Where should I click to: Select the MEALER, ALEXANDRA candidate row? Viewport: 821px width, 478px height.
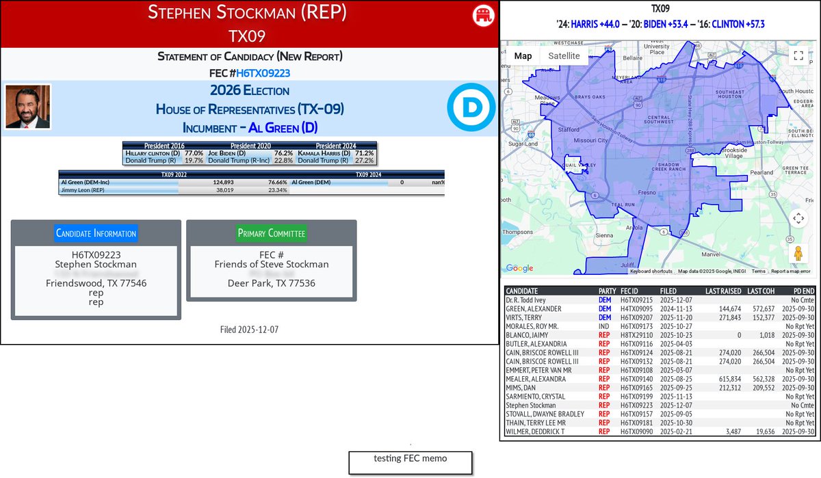click(x=660, y=379)
